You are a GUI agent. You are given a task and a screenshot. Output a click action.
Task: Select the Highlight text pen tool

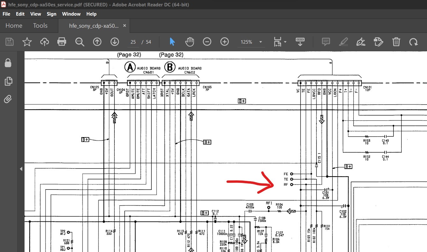[343, 42]
